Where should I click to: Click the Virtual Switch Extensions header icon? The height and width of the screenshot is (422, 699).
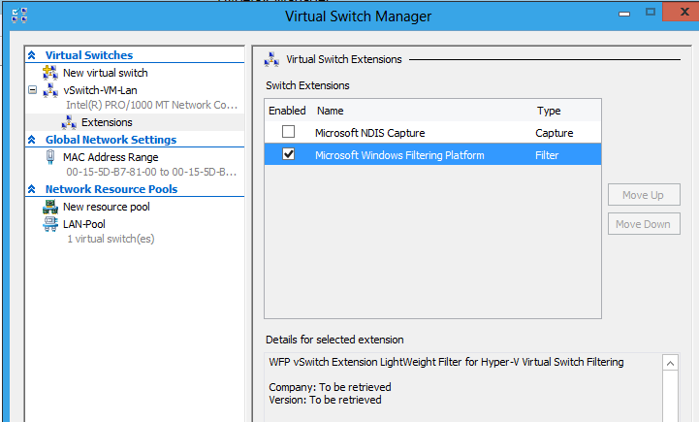coord(271,59)
